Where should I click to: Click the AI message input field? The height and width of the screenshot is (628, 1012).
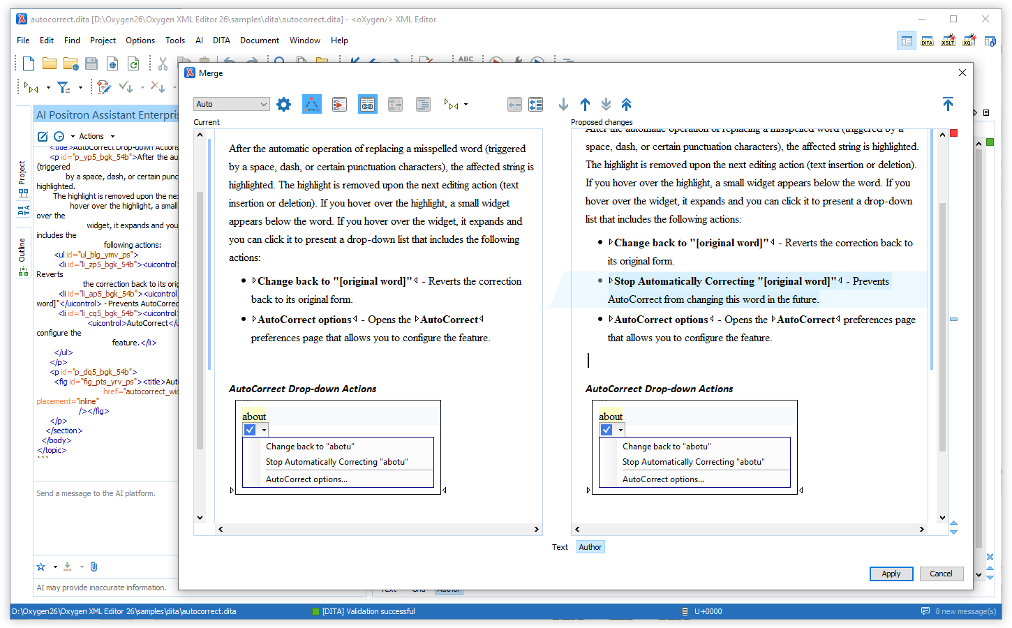(x=106, y=518)
